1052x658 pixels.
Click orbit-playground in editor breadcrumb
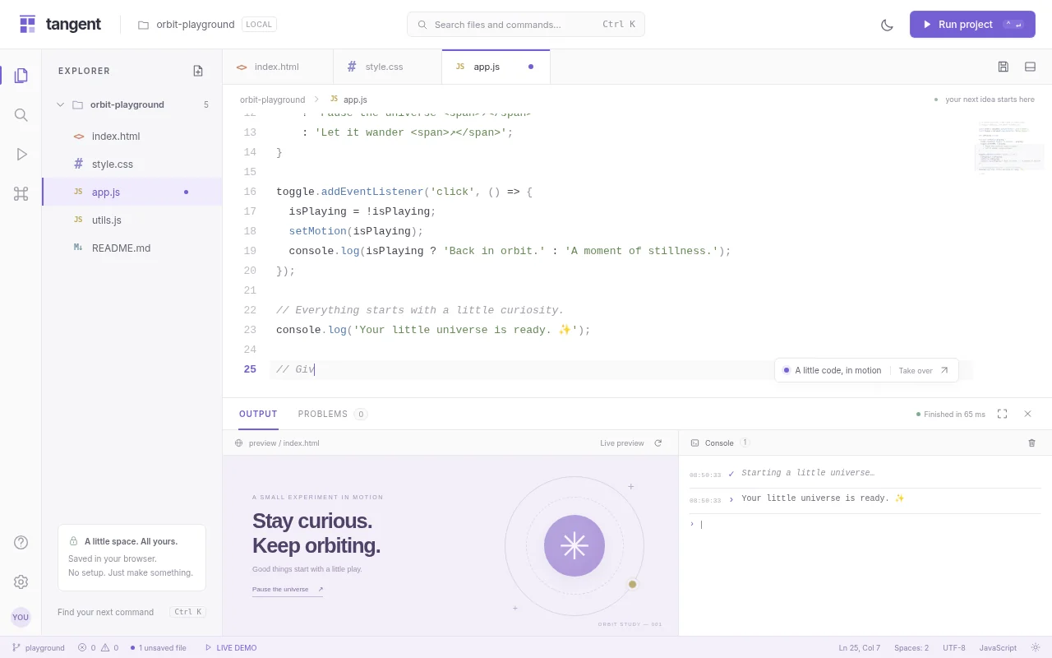(273, 100)
